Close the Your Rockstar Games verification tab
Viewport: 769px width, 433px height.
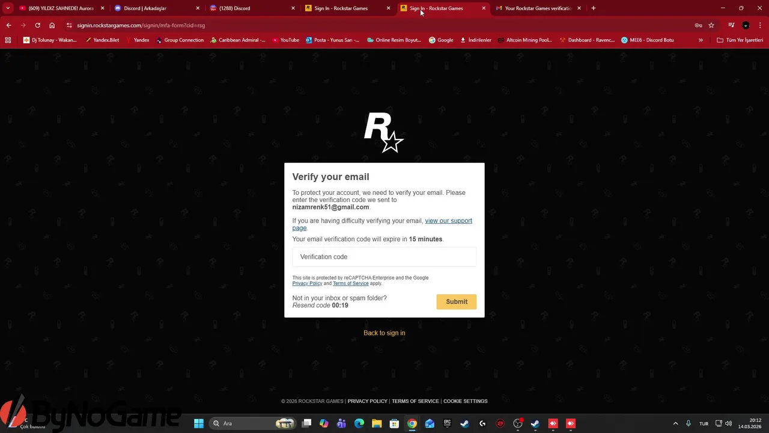579,8
